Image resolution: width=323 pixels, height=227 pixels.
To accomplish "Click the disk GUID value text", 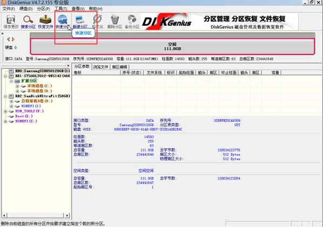I will point(148,129).
